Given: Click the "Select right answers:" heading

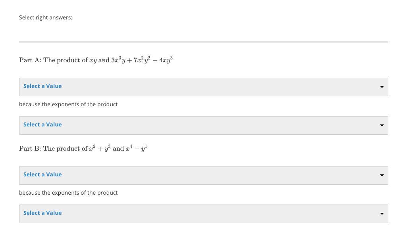Looking at the screenshot, I should 46,17.
